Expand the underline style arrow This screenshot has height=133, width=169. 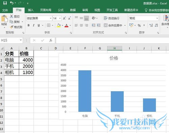click(x=43, y=25)
